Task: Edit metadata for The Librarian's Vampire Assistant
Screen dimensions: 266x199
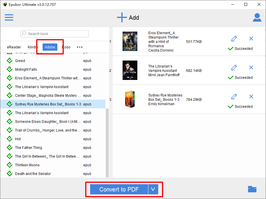Action: 234,68
